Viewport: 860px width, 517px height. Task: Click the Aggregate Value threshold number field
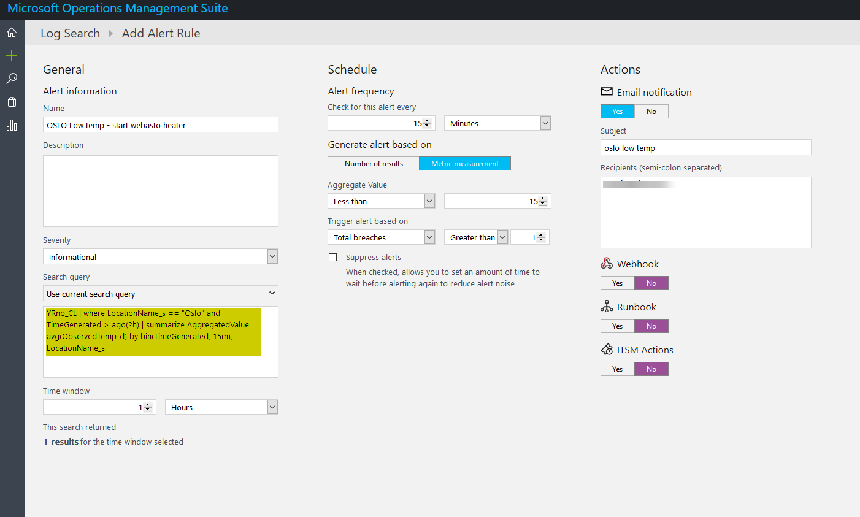tap(497, 201)
